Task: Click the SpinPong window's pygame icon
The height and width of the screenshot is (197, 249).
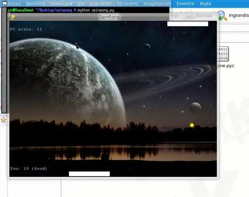Action: (x=13, y=17)
